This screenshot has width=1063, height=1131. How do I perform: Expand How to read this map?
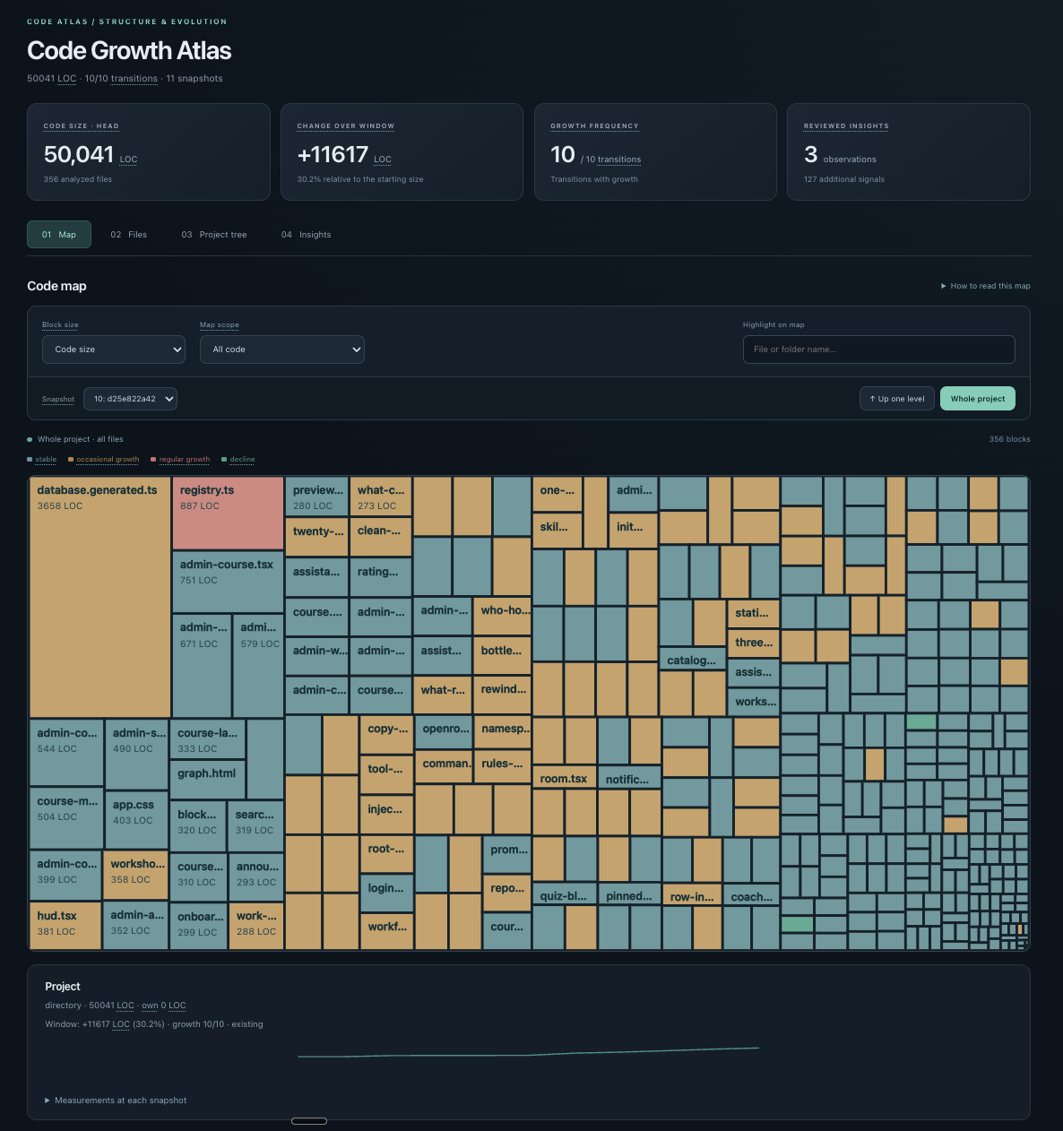(x=985, y=286)
